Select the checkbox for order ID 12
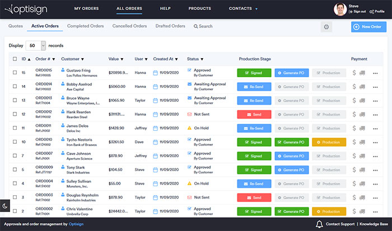The width and height of the screenshot is (392, 231). [x=15, y=114]
